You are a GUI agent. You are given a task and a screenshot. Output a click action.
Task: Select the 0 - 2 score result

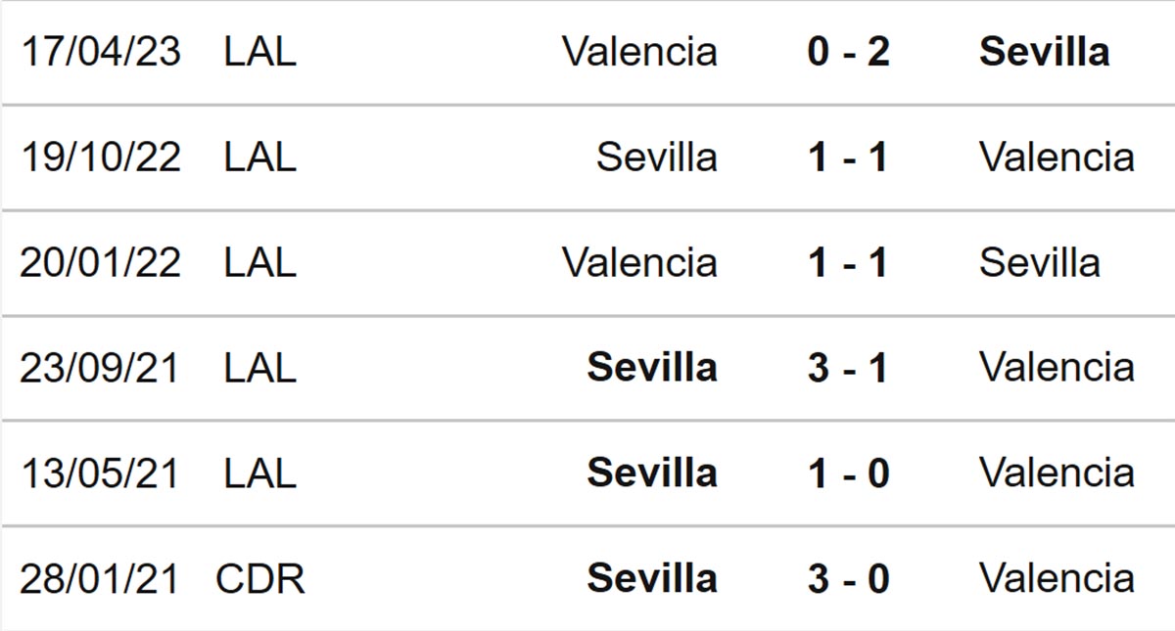(x=848, y=52)
